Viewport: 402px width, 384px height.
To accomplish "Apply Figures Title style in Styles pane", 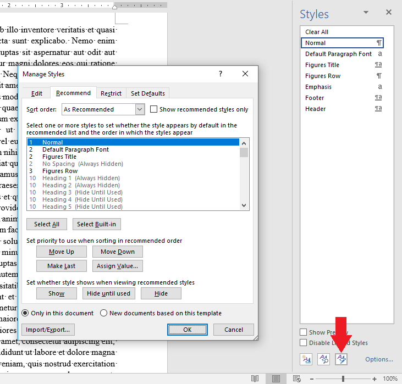I will (342, 65).
